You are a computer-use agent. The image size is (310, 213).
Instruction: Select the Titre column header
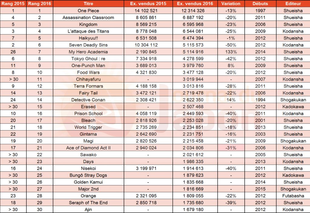pos(88,4)
